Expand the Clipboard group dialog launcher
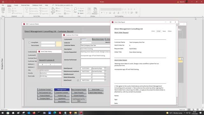The image size is (204, 115). [x=23, y=16]
